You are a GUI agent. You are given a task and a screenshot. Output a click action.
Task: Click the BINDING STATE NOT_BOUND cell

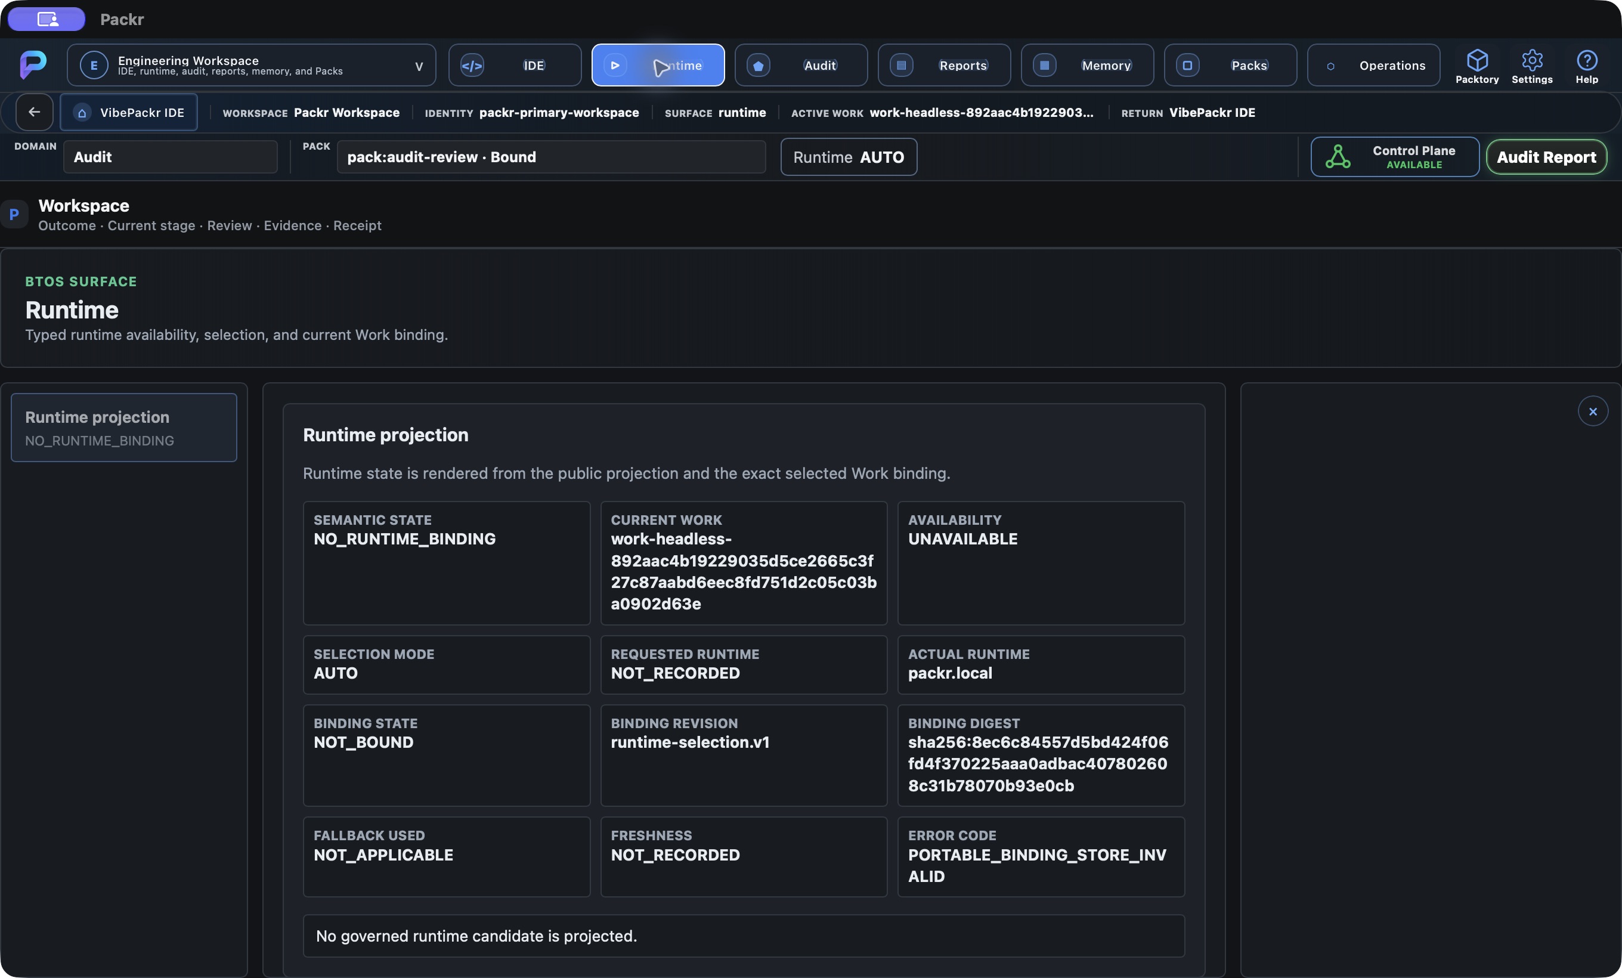446,755
